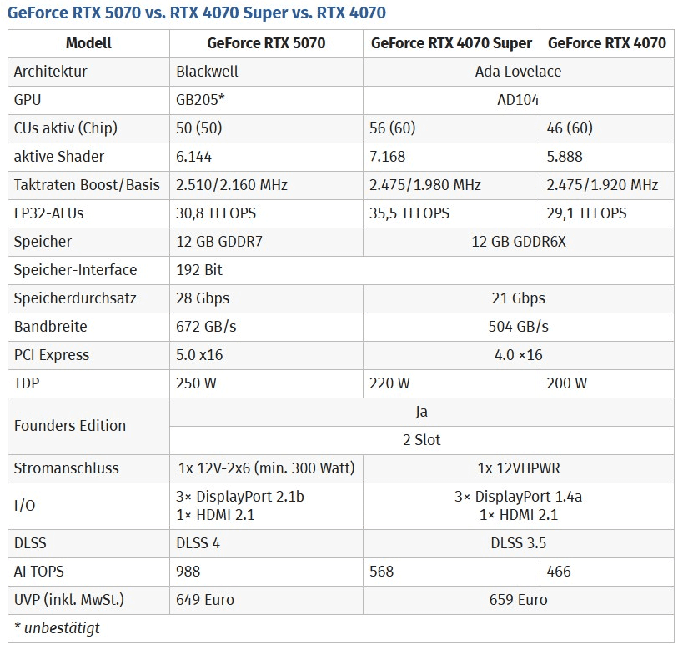Click the title GeForce RTX 5070 vs. RTX 4070 Super

[196, 12]
